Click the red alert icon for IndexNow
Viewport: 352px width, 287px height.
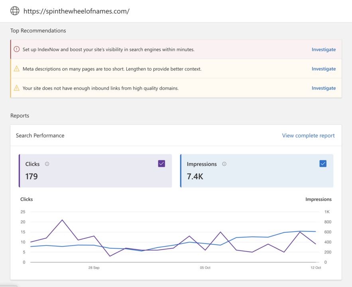(x=16, y=49)
